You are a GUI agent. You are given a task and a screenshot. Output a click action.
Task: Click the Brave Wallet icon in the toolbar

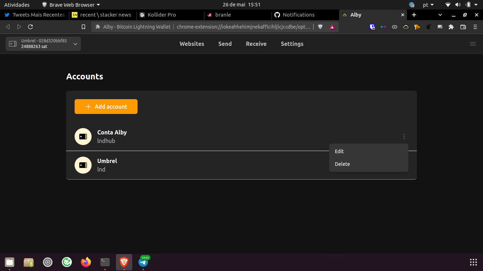(x=463, y=27)
